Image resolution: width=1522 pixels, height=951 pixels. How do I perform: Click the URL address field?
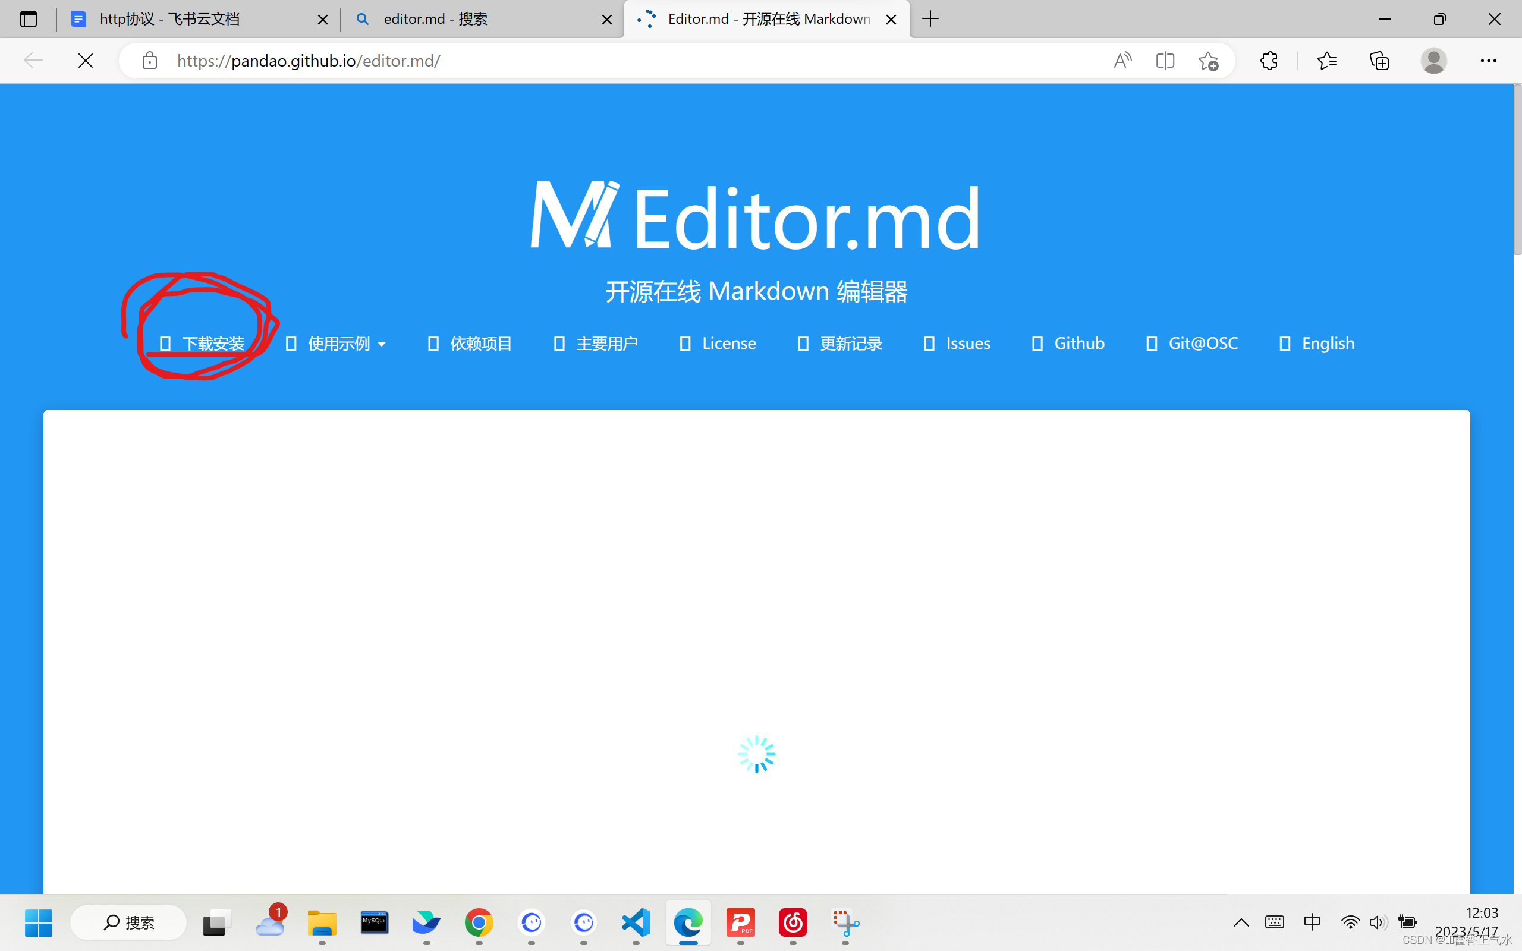click(x=566, y=61)
